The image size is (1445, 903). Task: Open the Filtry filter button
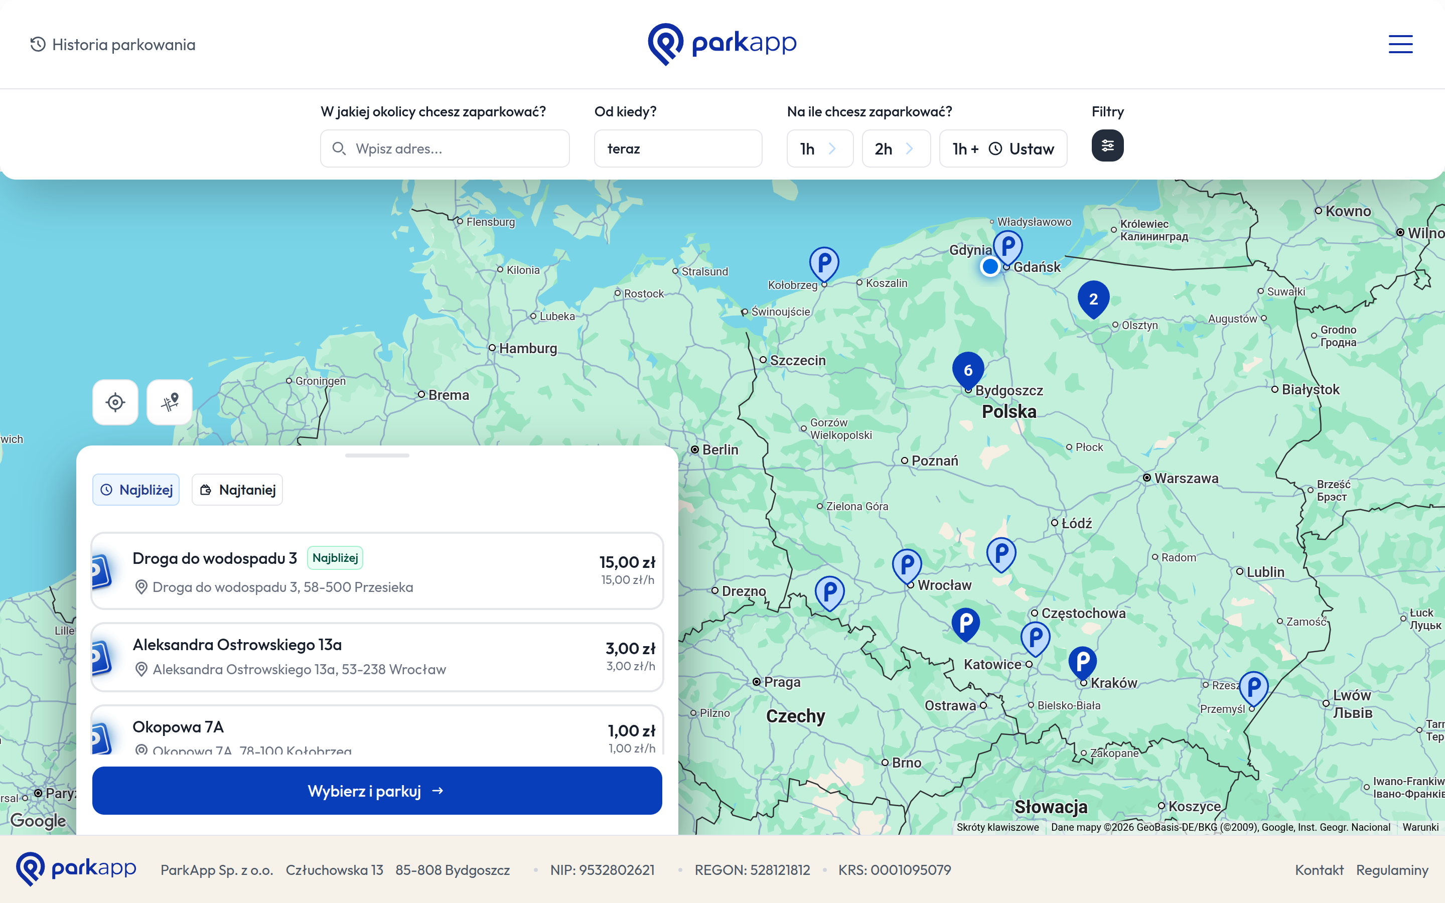(1107, 145)
